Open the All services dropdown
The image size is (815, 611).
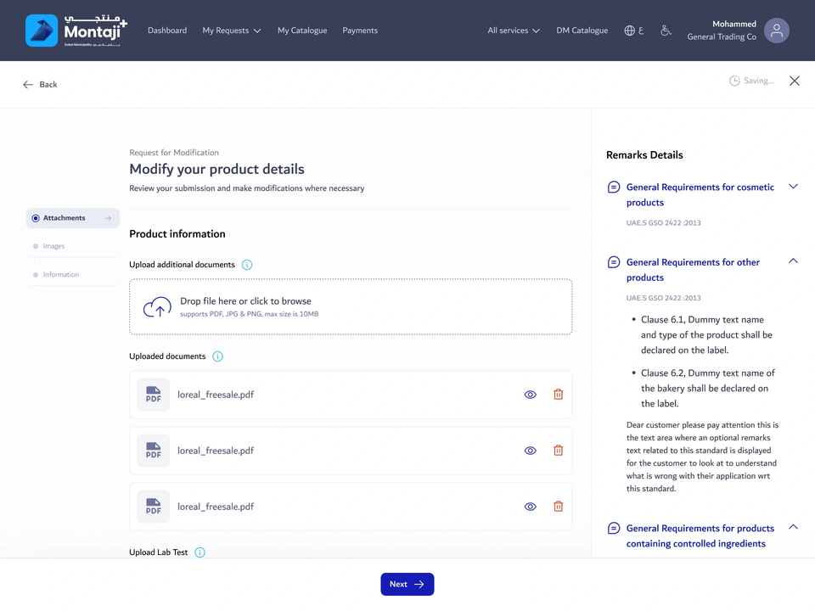click(x=514, y=31)
